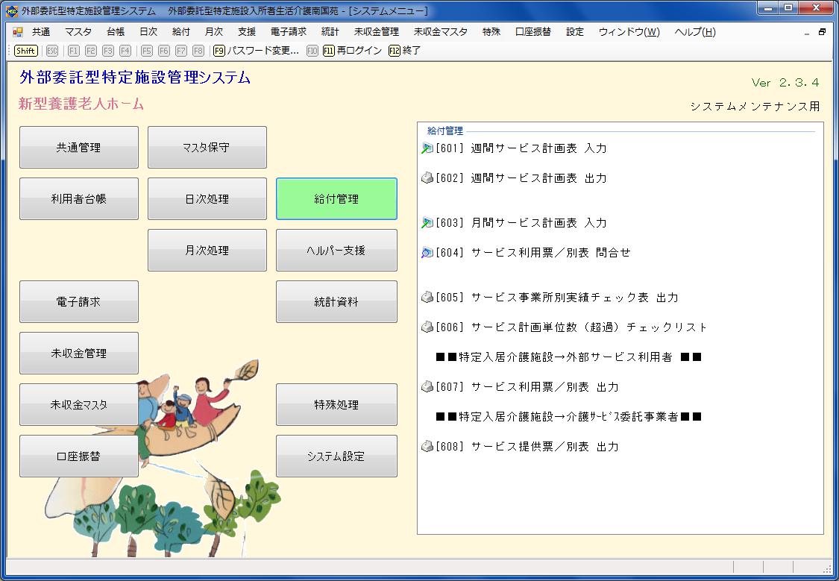
Task: Open the ヘルプ(H) menu
Action: pyautogui.click(x=694, y=32)
